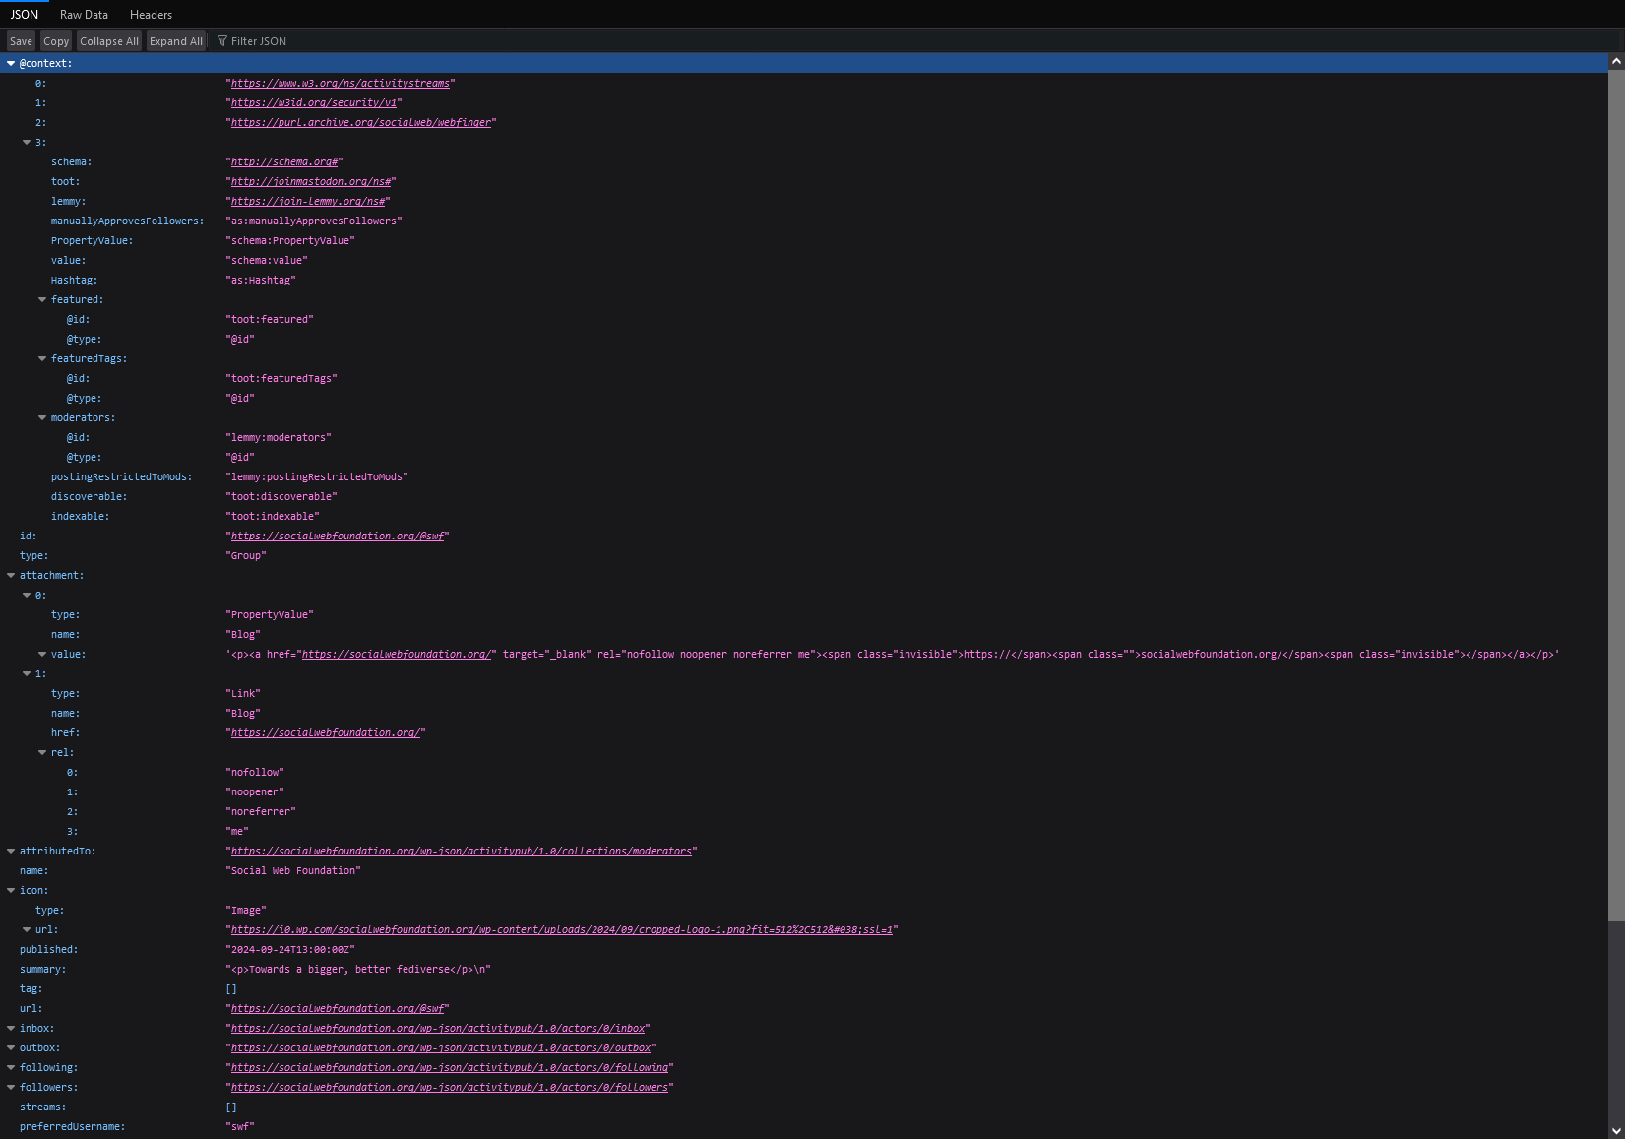Open the collections/moderators link
1625x1139 pixels.
[461, 851]
